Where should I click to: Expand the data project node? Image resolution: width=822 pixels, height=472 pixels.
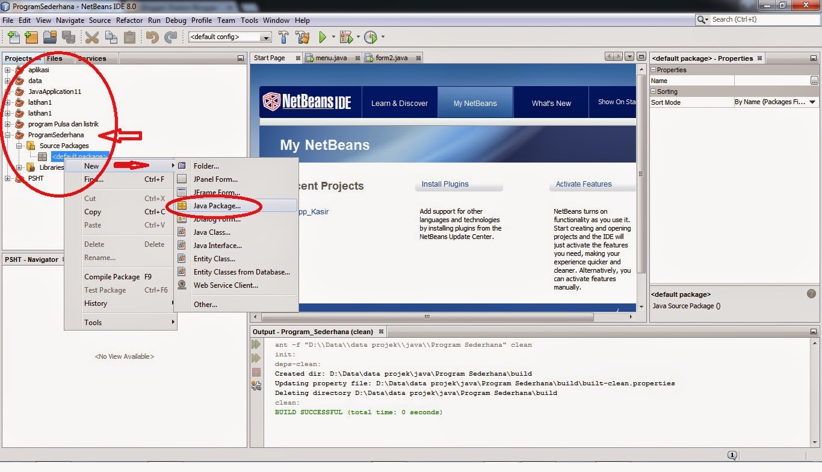click(8, 81)
